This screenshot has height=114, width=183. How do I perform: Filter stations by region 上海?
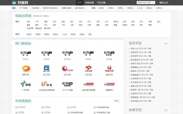pos(124,21)
